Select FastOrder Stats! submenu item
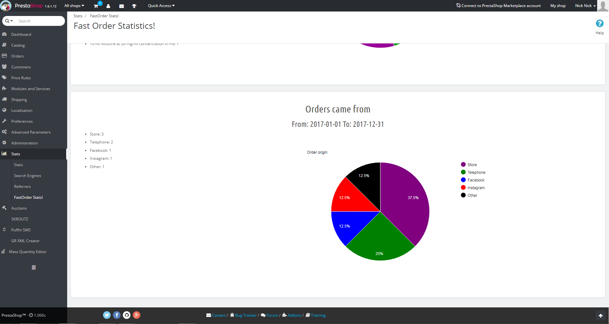 [28, 197]
